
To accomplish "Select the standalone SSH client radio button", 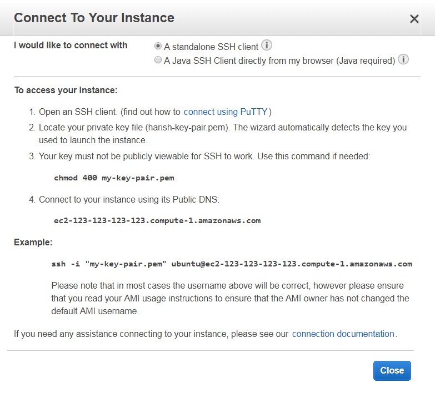I will tap(158, 46).
